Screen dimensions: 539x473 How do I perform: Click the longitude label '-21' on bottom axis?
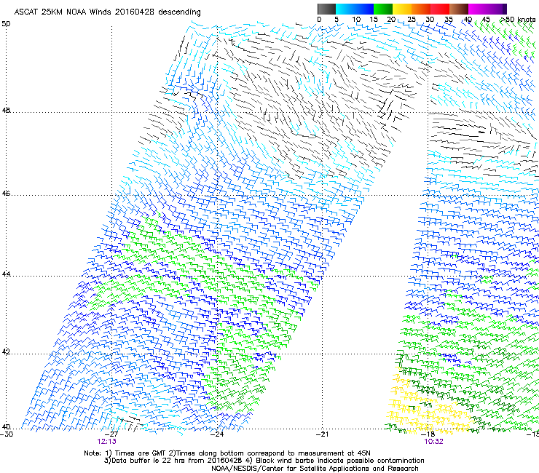(x=322, y=434)
